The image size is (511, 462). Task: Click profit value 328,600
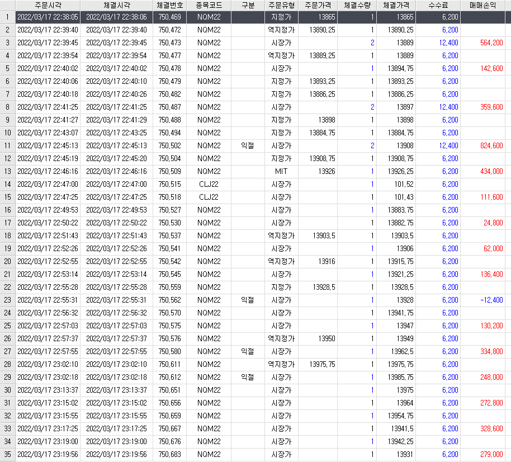tap(491, 429)
